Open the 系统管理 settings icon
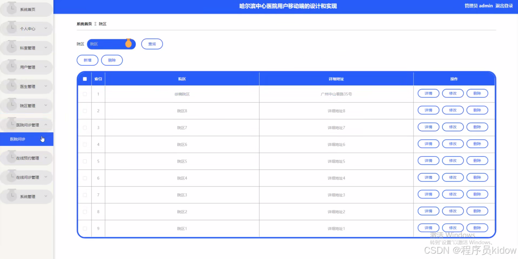518x259 pixels. tap(11, 196)
